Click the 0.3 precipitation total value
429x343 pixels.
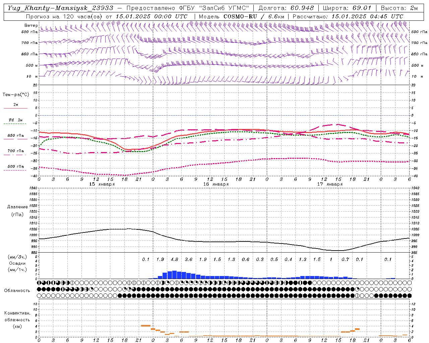pyautogui.click(x=260, y=260)
